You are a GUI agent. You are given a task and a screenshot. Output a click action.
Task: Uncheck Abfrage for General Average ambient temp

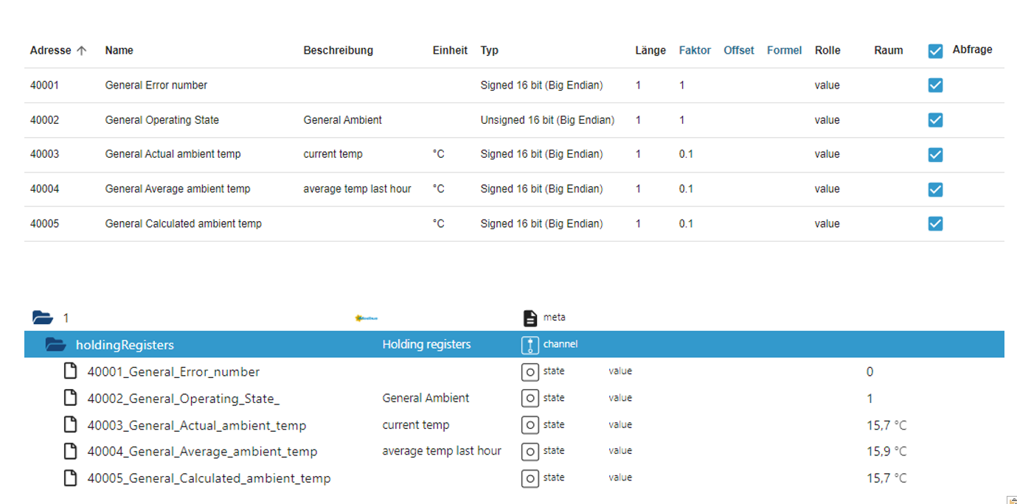[935, 189]
